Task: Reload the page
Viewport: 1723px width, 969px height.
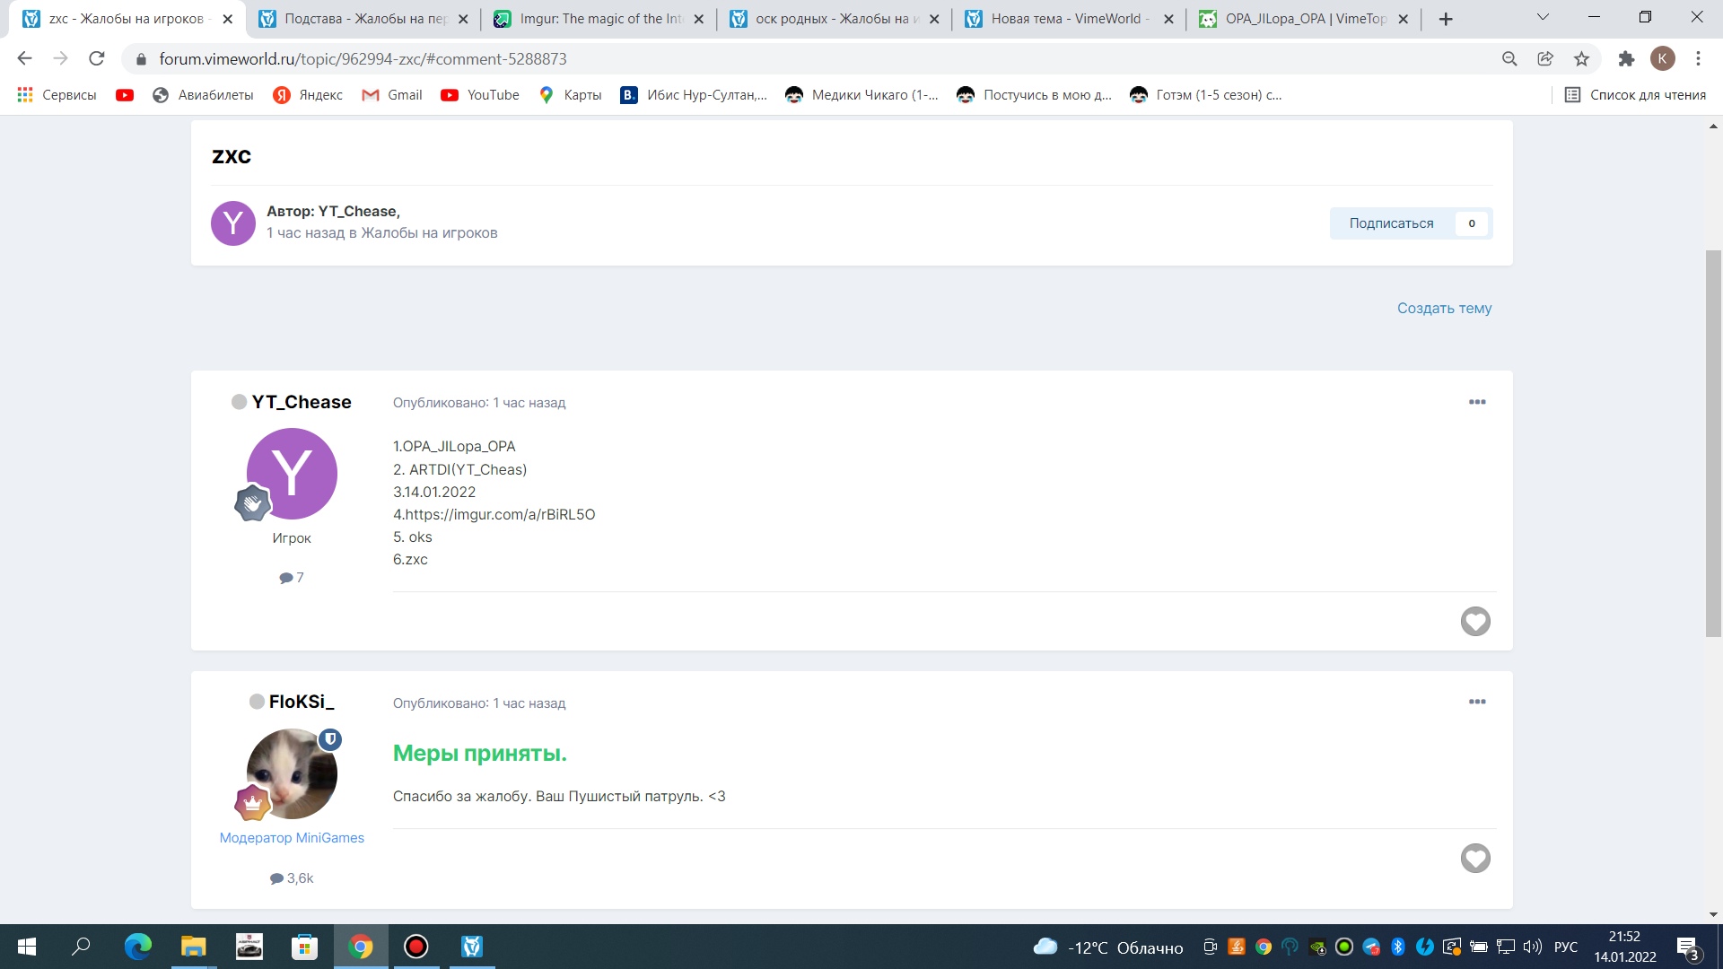Action: pyautogui.click(x=97, y=59)
